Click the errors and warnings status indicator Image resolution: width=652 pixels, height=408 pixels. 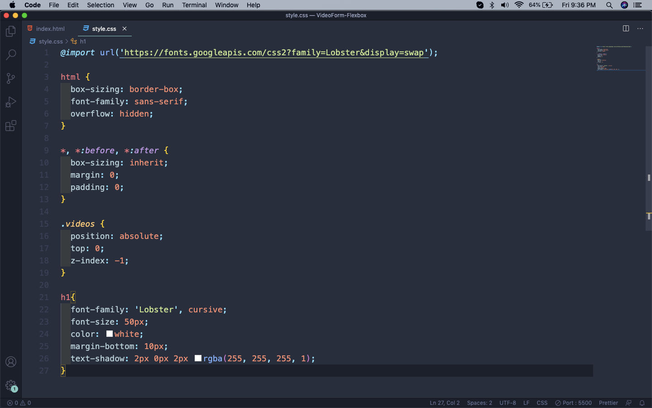click(19, 403)
